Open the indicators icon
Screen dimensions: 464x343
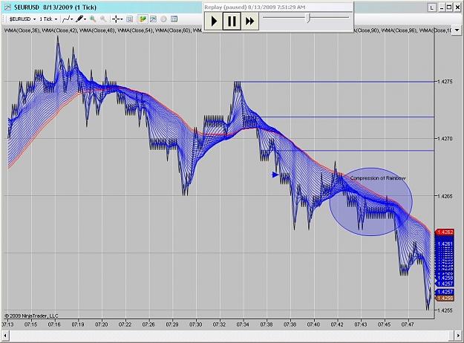coord(153,19)
